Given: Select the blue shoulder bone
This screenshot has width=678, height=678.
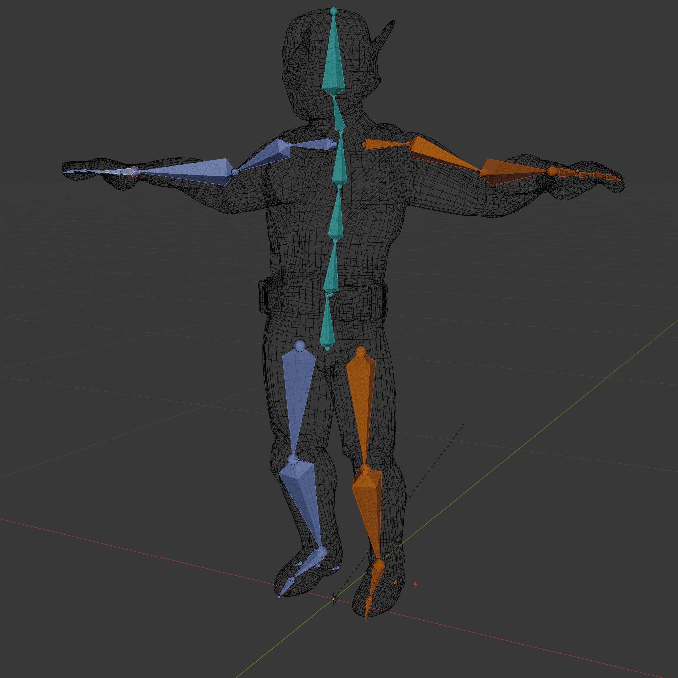Looking at the screenshot, I should (x=312, y=144).
